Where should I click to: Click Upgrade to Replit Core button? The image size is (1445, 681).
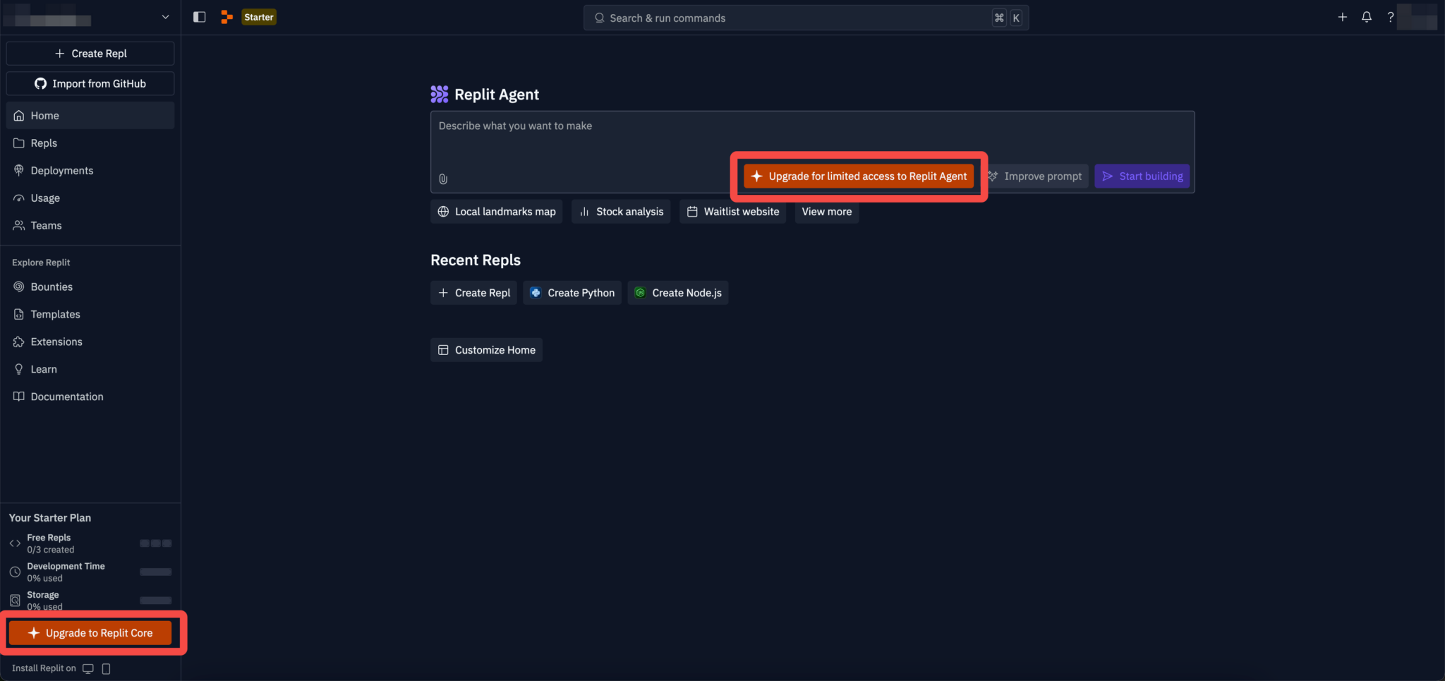pyautogui.click(x=90, y=633)
